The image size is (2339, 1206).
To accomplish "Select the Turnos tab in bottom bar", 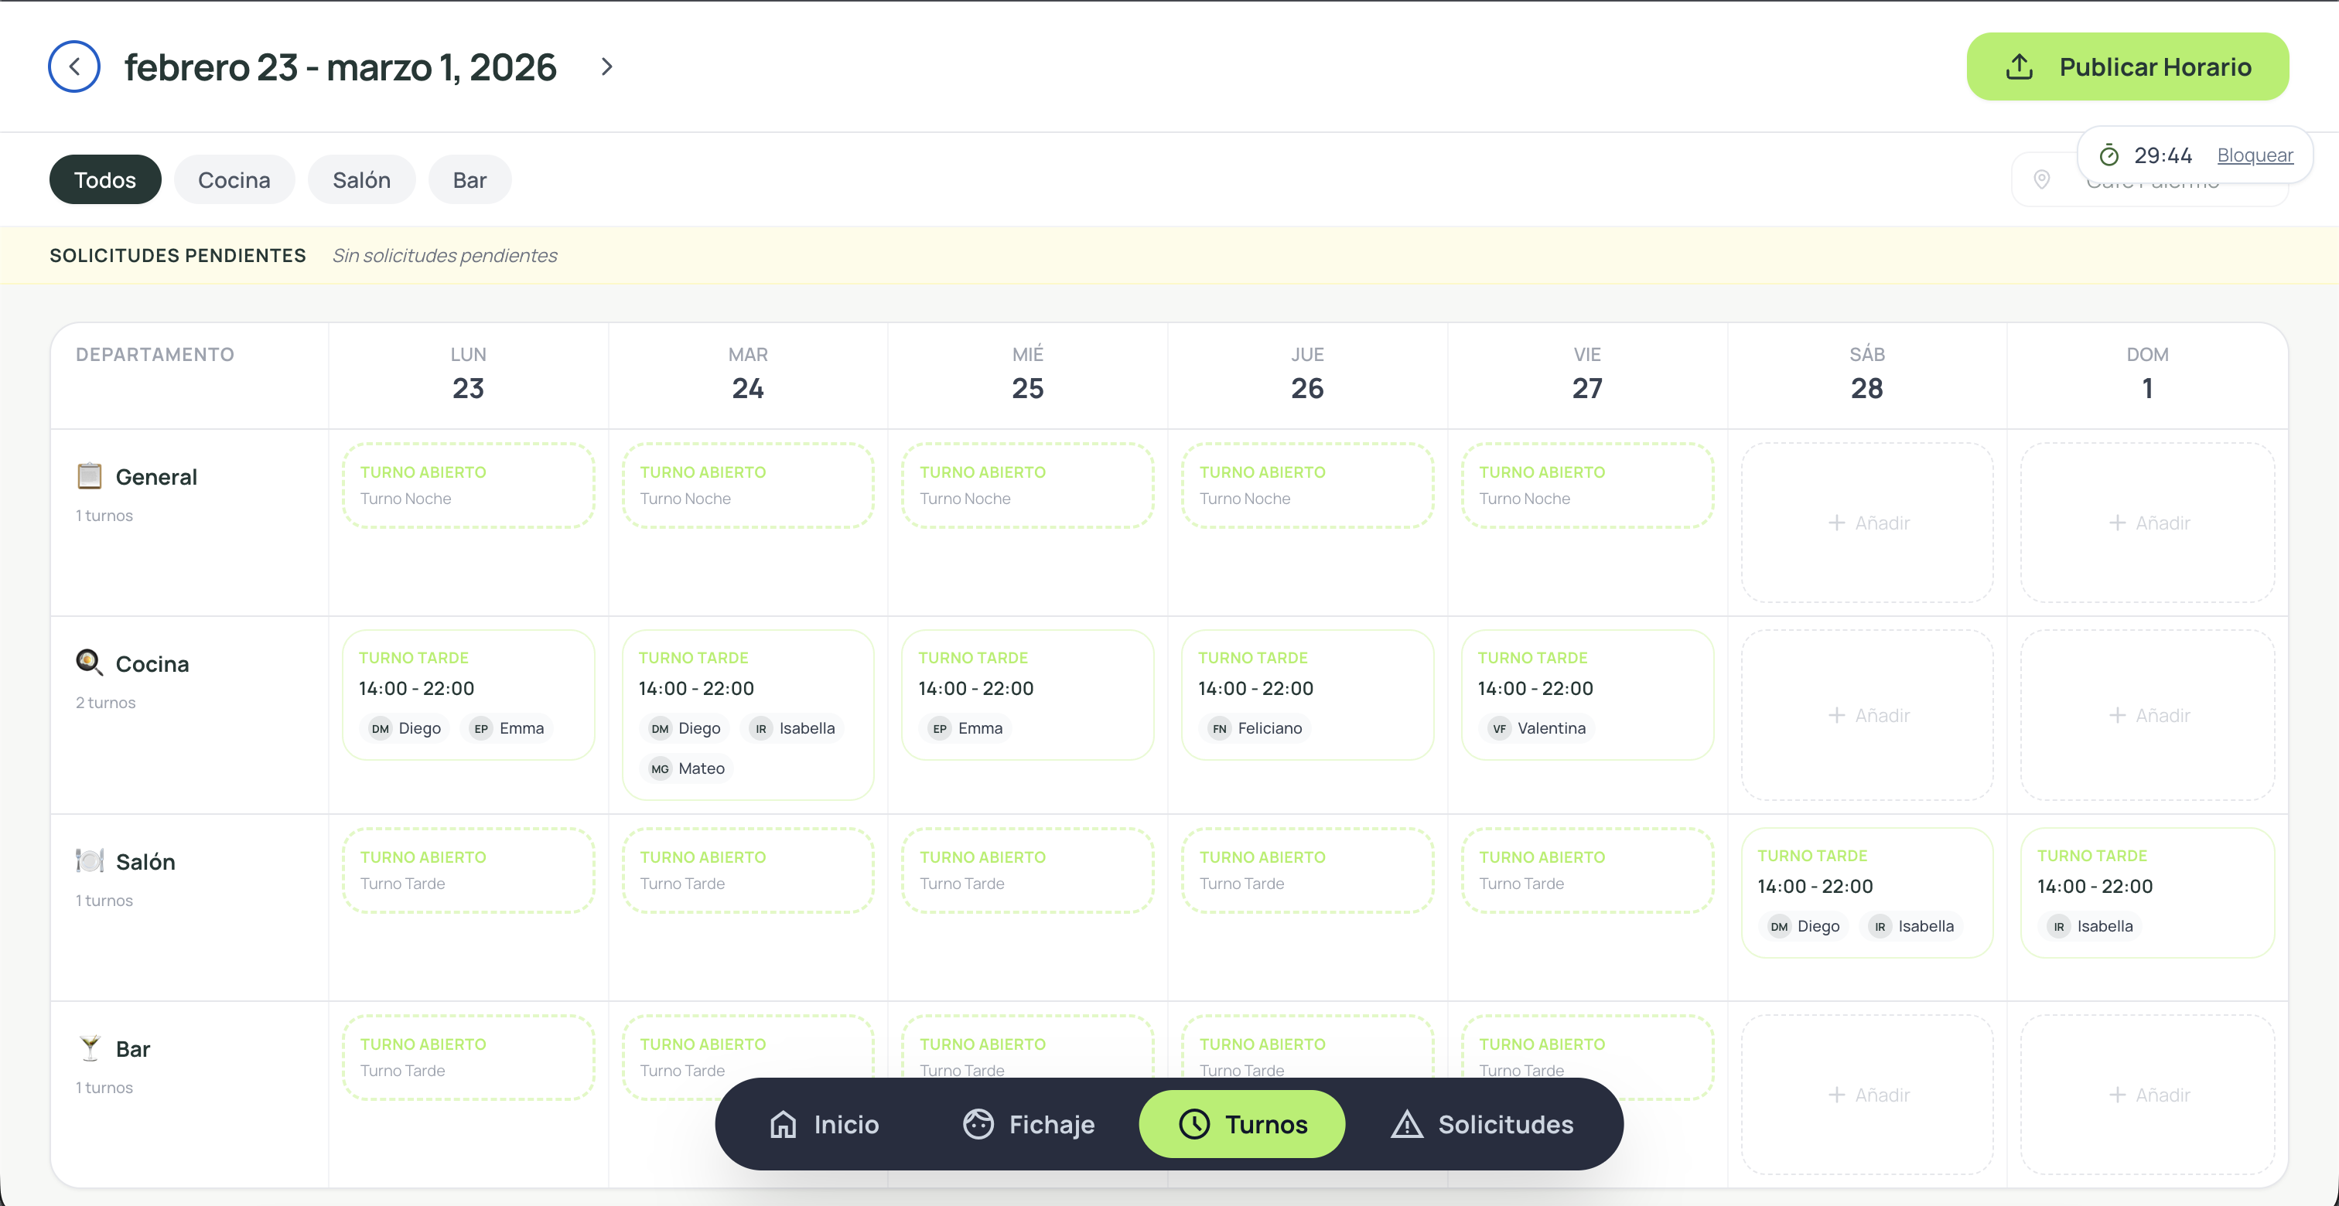I will [1242, 1124].
